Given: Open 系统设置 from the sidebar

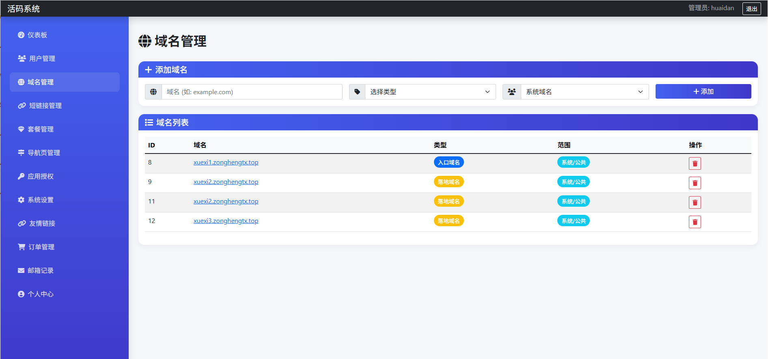Looking at the screenshot, I should click(x=41, y=200).
